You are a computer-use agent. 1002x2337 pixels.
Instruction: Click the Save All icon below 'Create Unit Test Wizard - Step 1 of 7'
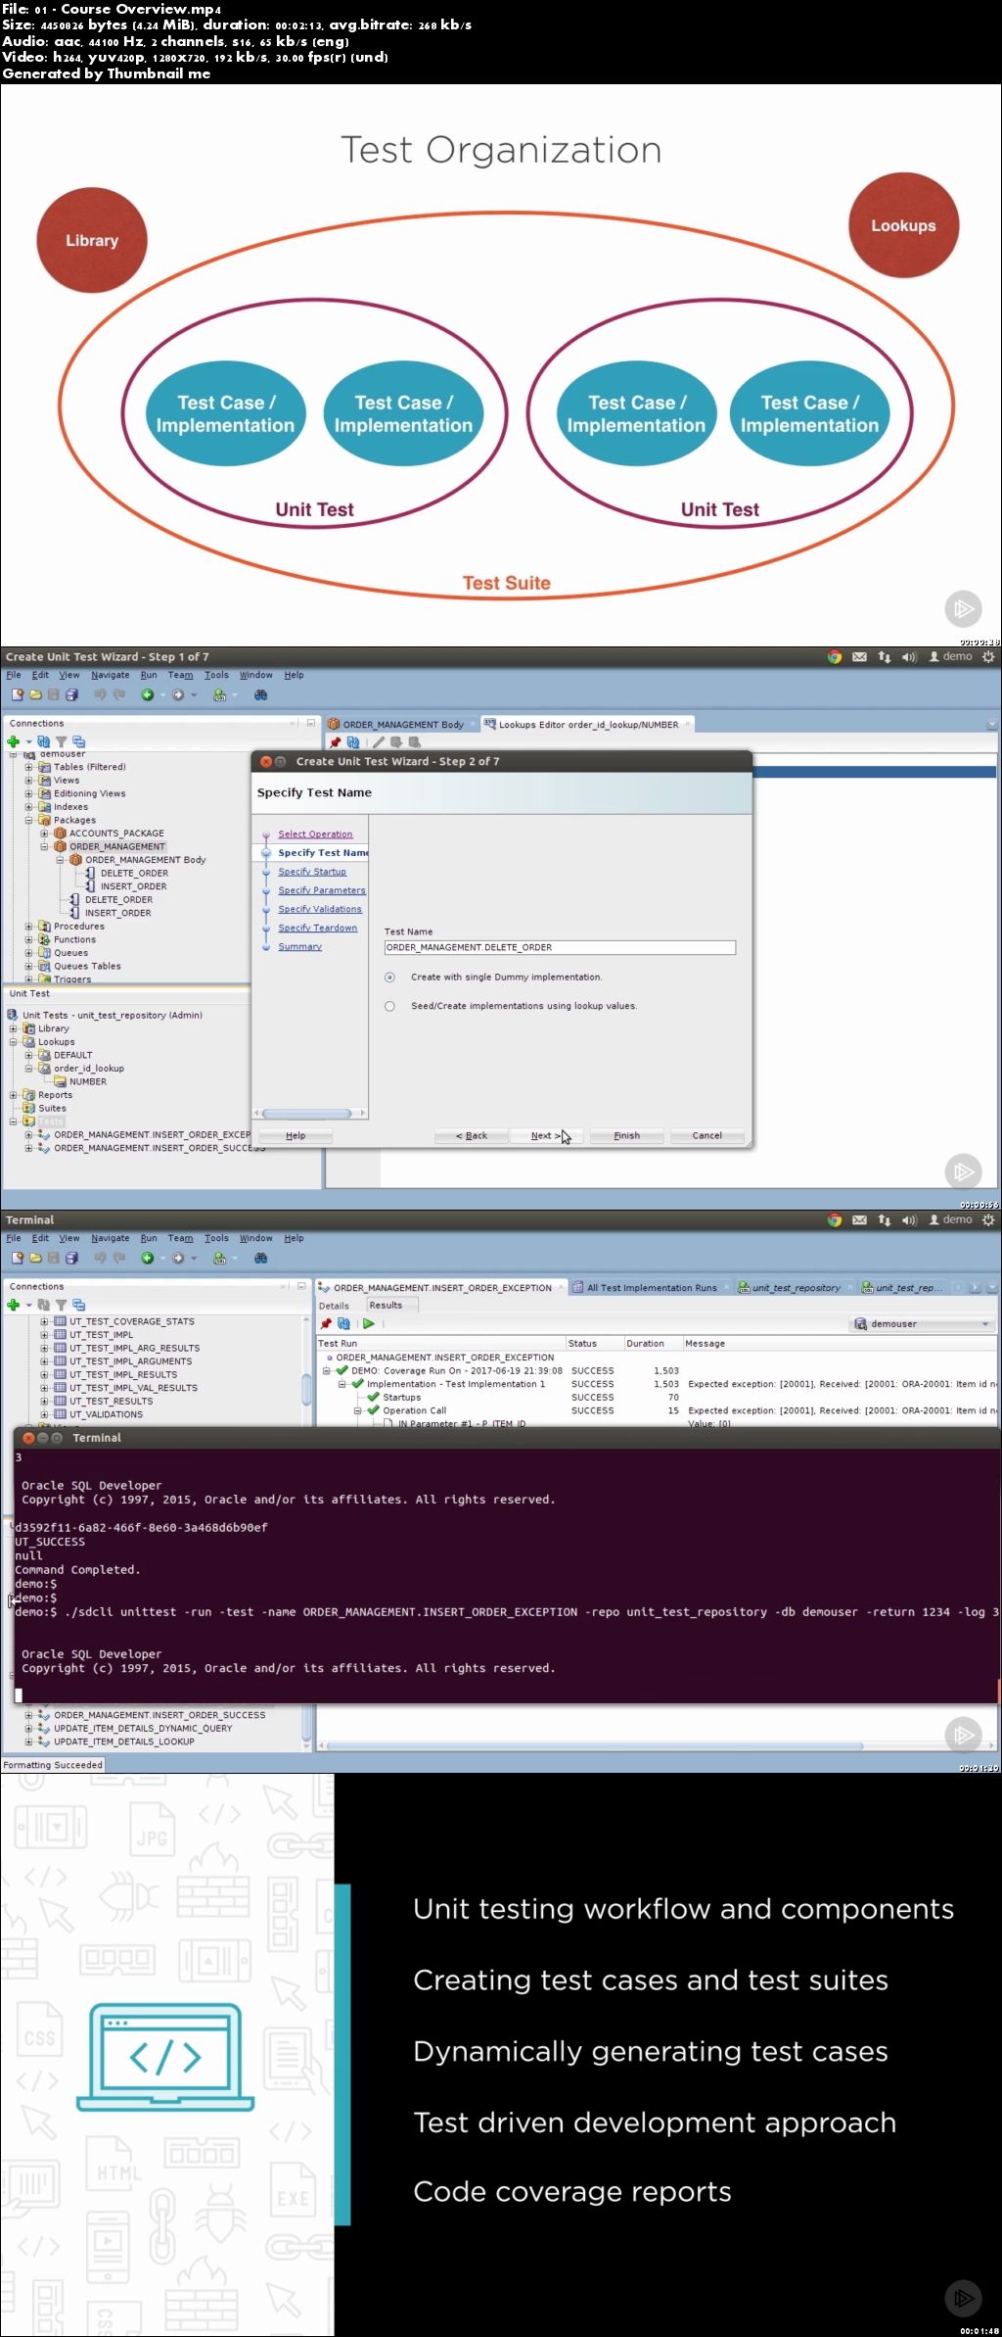[x=71, y=695]
